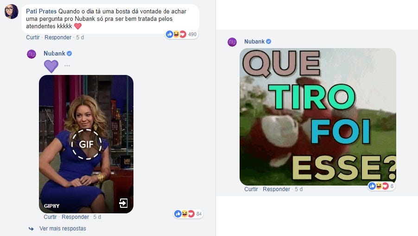Open Pati Prates profile picture

(x=12, y=12)
